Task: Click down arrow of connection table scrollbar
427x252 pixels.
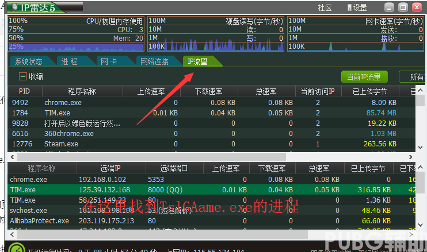Action: point(420,225)
